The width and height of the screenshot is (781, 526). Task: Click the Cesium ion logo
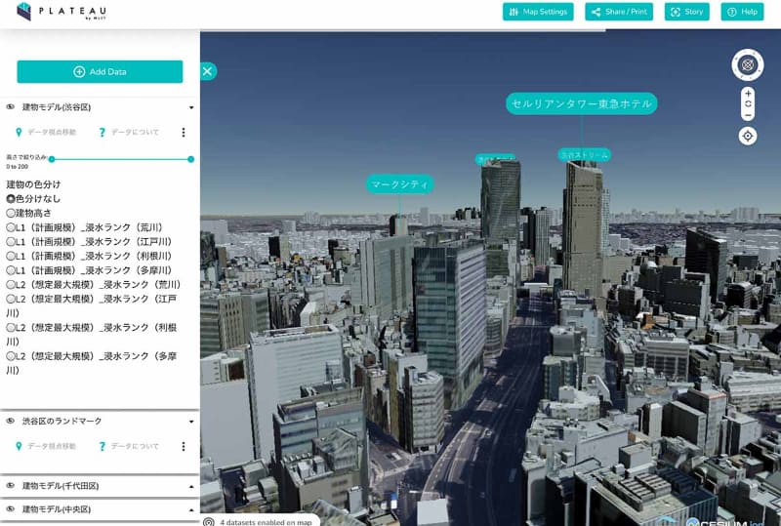(724, 522)
